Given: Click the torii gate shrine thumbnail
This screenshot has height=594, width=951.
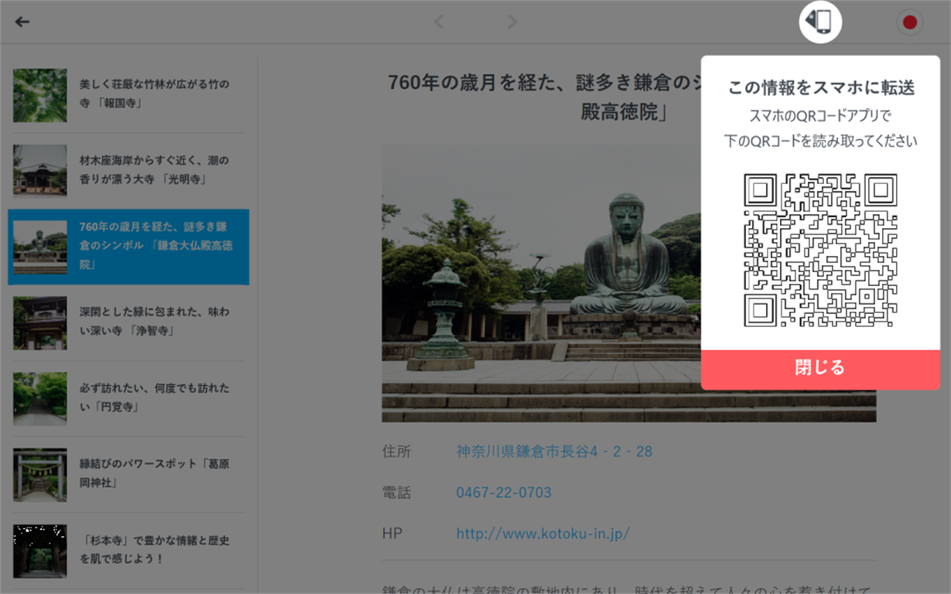Looking at the screenshot, I should coord(40,474).
